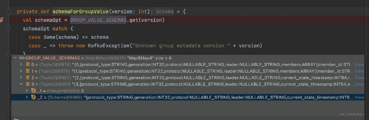Click View link for entry 0
Image resolution: width=369 pixels, height=120 pixels.
point(359,64)
